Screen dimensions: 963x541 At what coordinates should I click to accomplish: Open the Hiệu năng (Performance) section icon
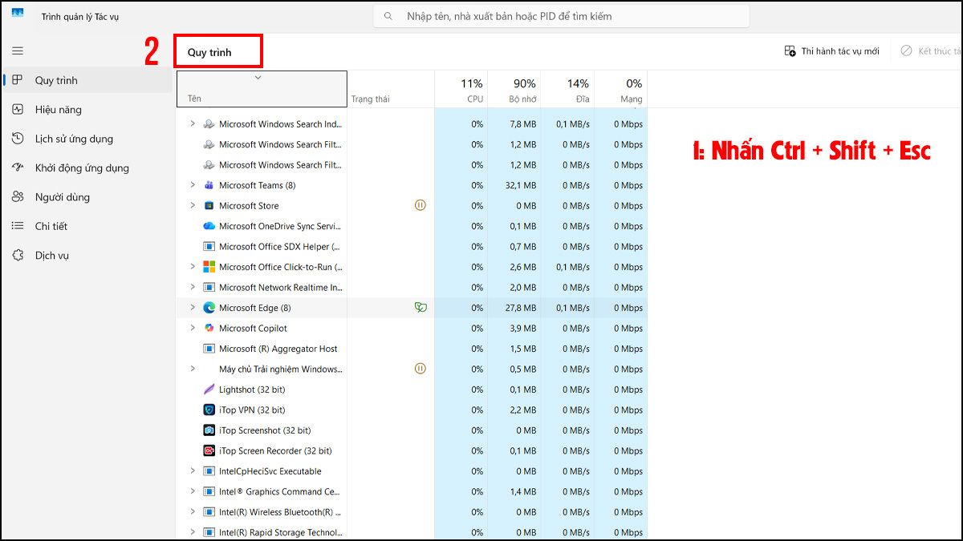click(18, 109)
